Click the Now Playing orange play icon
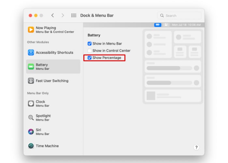Image resolution: width=228 pixels, height=163 pixels. tap(31, 30)
